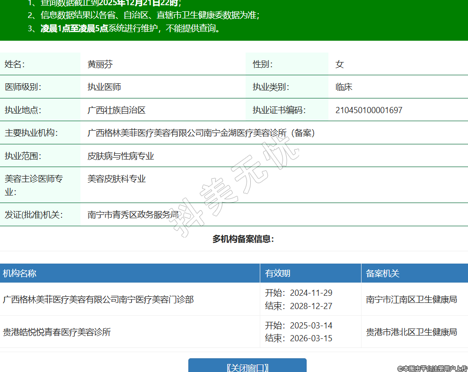The image size is (468, 372).
Task: Click the 机构名称 column header
Action: tap(19, 274)
